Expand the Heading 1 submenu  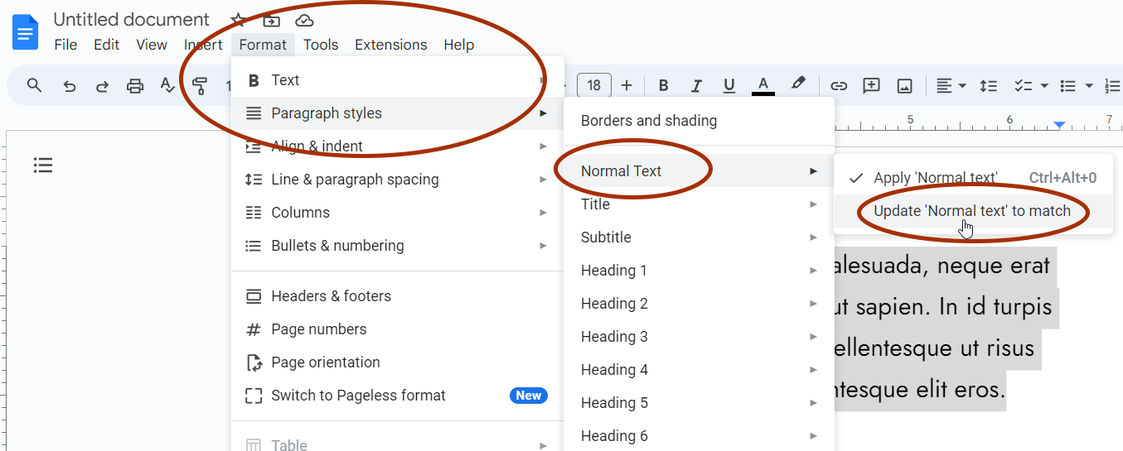point(699,271)
